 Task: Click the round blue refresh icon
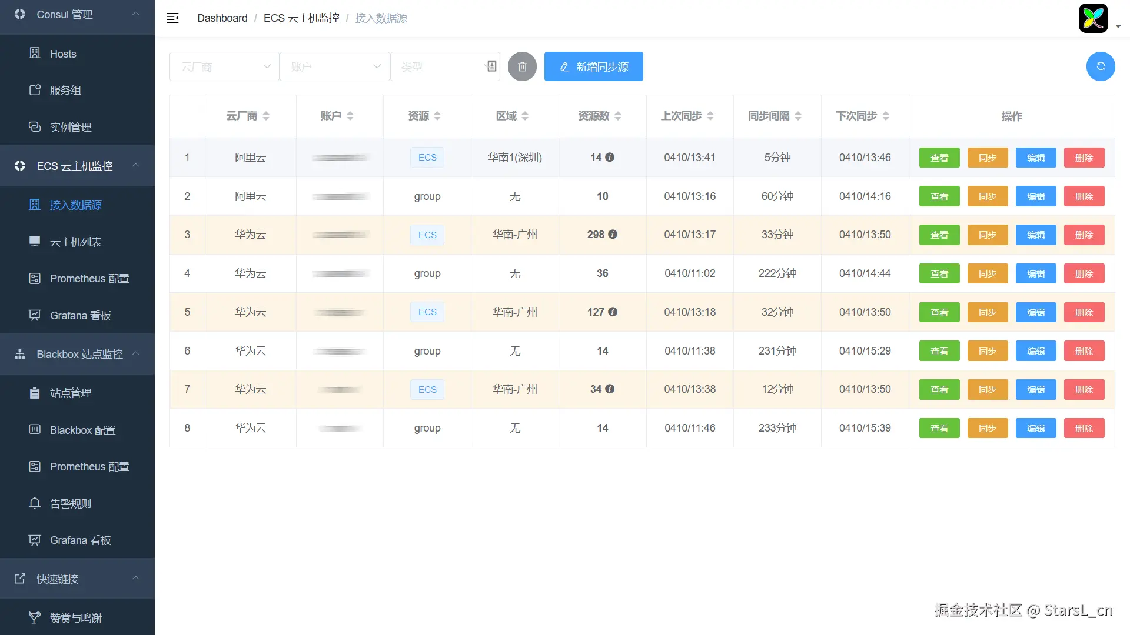click(x=1100, y=66)
